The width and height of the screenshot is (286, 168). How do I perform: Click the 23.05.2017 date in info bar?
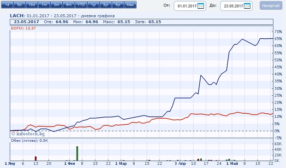pos(26,22)
